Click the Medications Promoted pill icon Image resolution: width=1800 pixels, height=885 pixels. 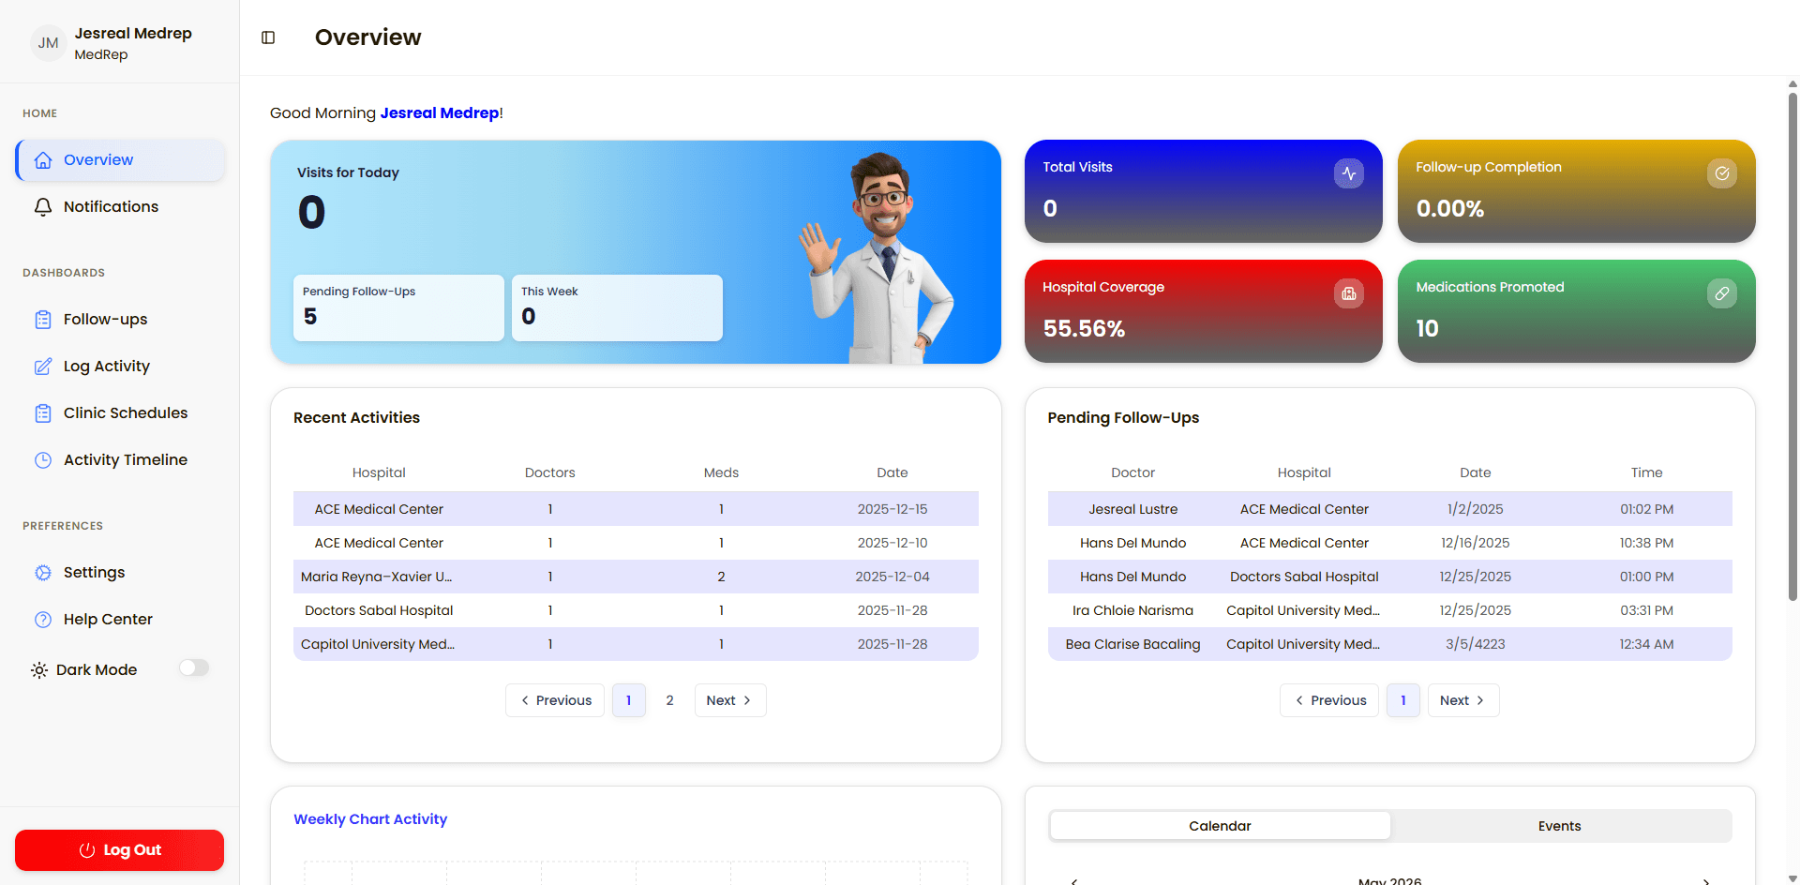(x=1721, y=293)
